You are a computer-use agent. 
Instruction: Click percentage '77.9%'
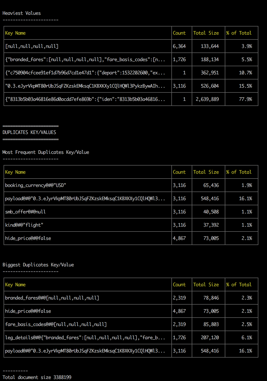[245, 99]
